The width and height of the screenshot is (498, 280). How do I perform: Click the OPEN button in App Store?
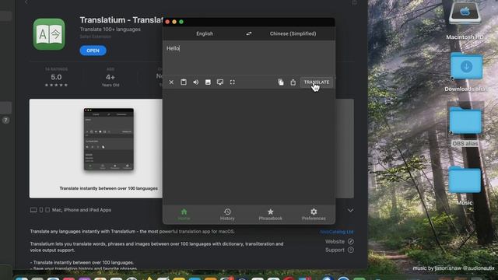(93, 51)
